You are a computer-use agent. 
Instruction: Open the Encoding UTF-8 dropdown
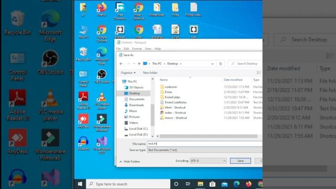[x=208, y=161]
